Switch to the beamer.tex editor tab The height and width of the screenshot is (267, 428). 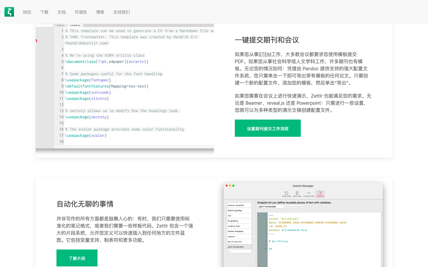60,26
